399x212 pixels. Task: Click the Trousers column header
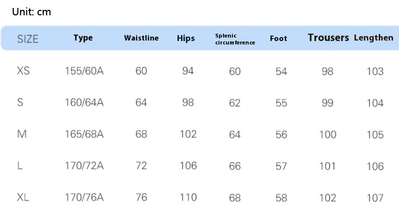[x=328, y=38]
